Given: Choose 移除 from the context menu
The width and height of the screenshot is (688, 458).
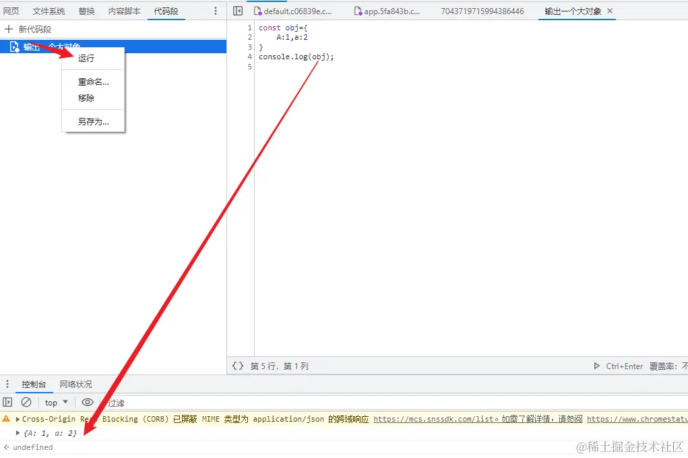Looking at the screenshot, I should [86, 98].
